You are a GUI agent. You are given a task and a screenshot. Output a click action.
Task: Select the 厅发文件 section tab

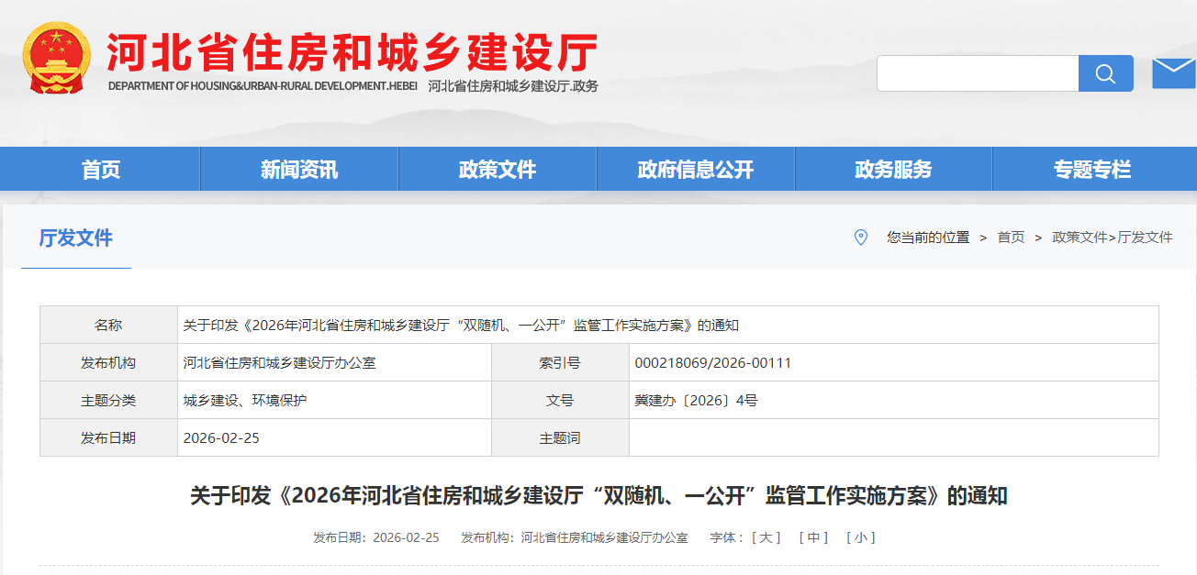coord(75,238)
